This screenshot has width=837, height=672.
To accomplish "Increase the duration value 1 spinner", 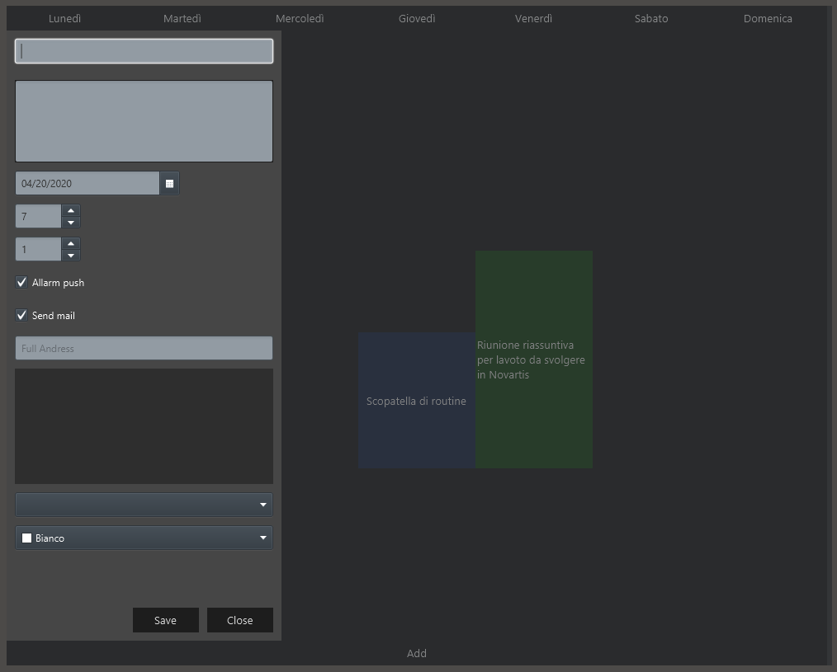I will point(71,244).
